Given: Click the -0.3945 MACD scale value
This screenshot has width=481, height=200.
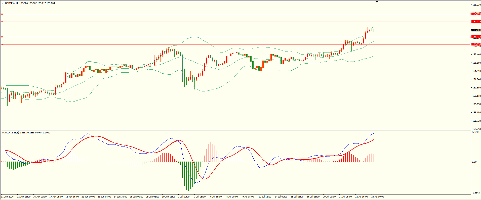Looking at the screenshot, I should [476, 193].
